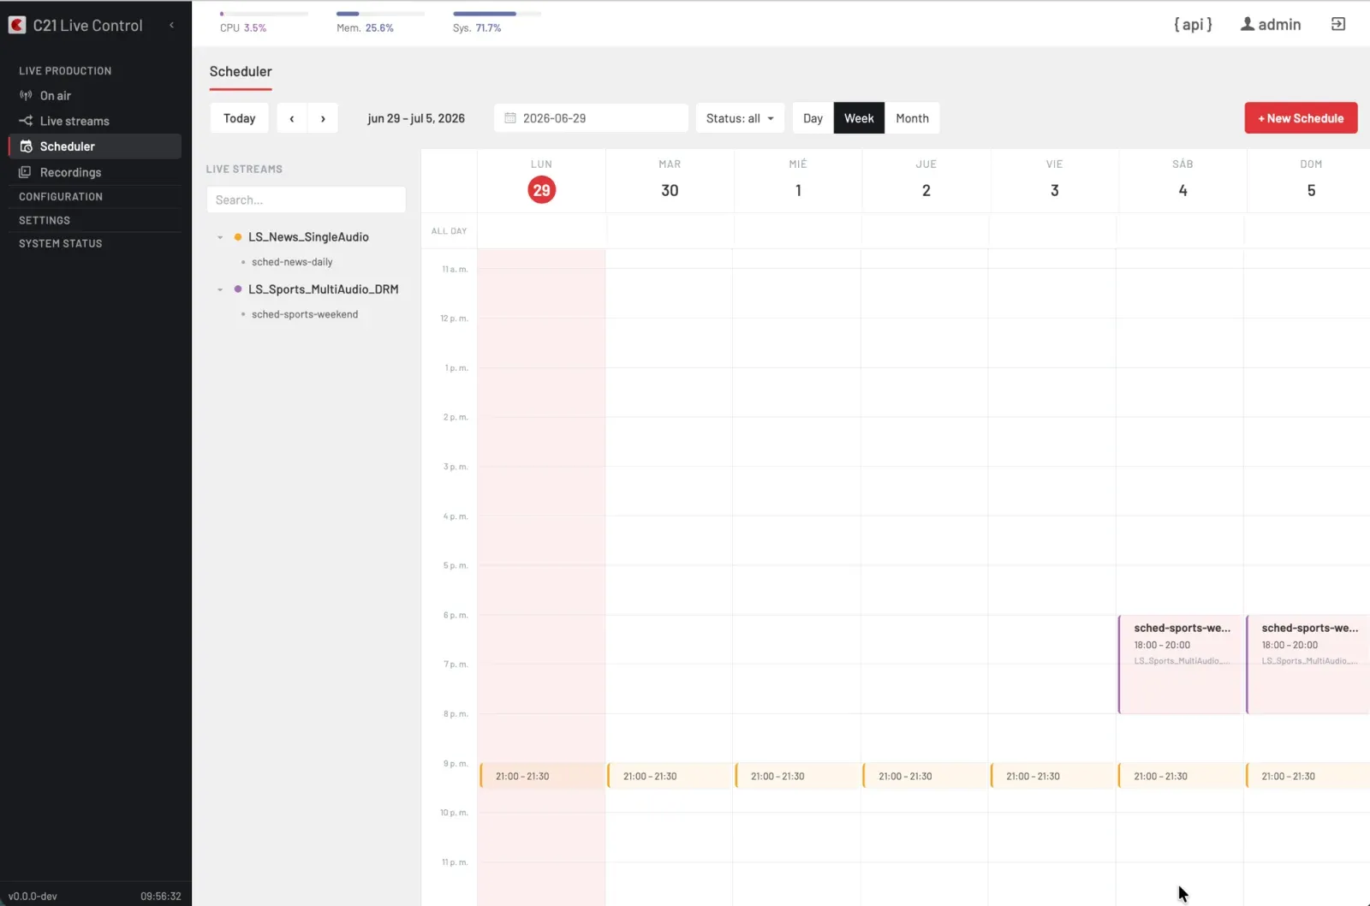
Task: Advance to the next week arrow
Action: point(323,118)
